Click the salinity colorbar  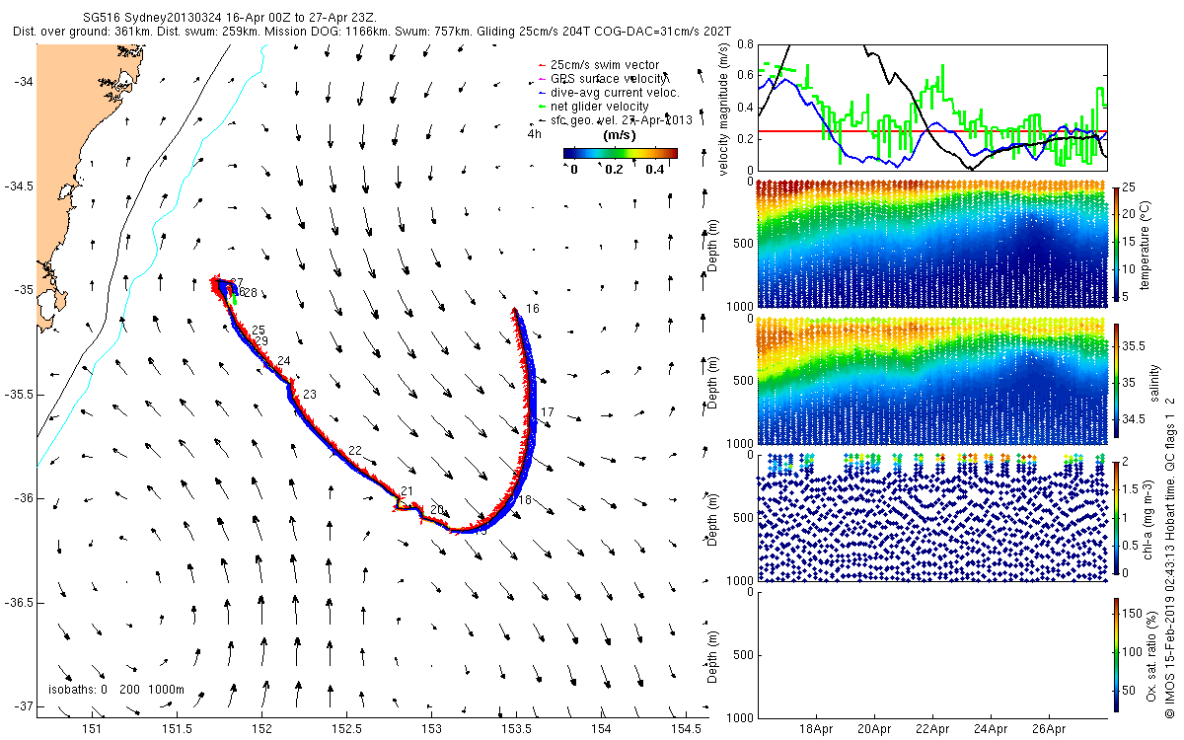point(1117,379)
